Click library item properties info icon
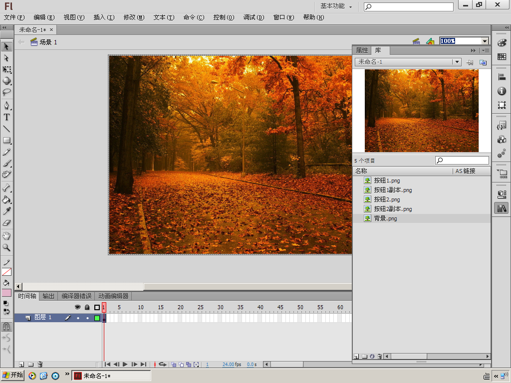Viewport: 511px width, 383px height. [372, 356]
